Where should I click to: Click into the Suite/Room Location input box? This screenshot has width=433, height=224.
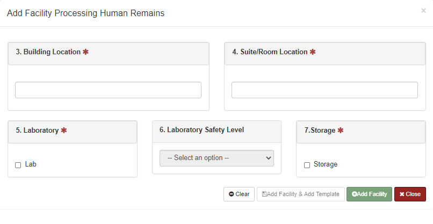(324, 90)
